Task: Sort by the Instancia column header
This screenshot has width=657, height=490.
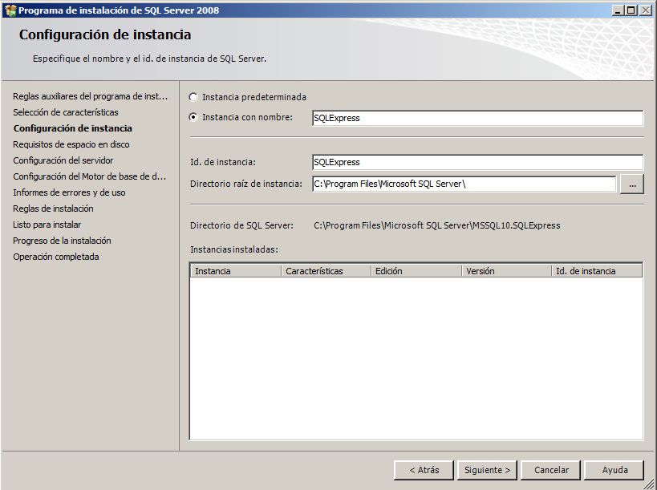Action: click(x=236, y=271)
